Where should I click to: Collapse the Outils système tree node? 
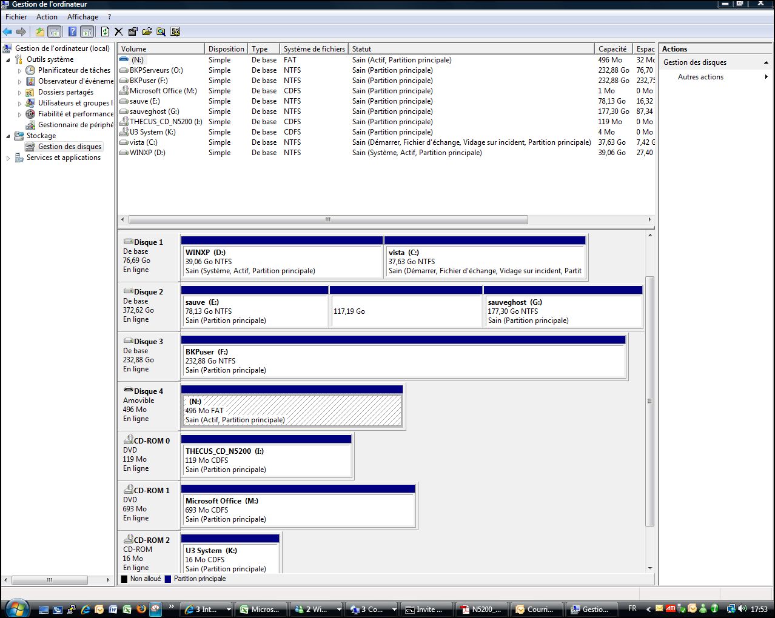pos(8,59)
